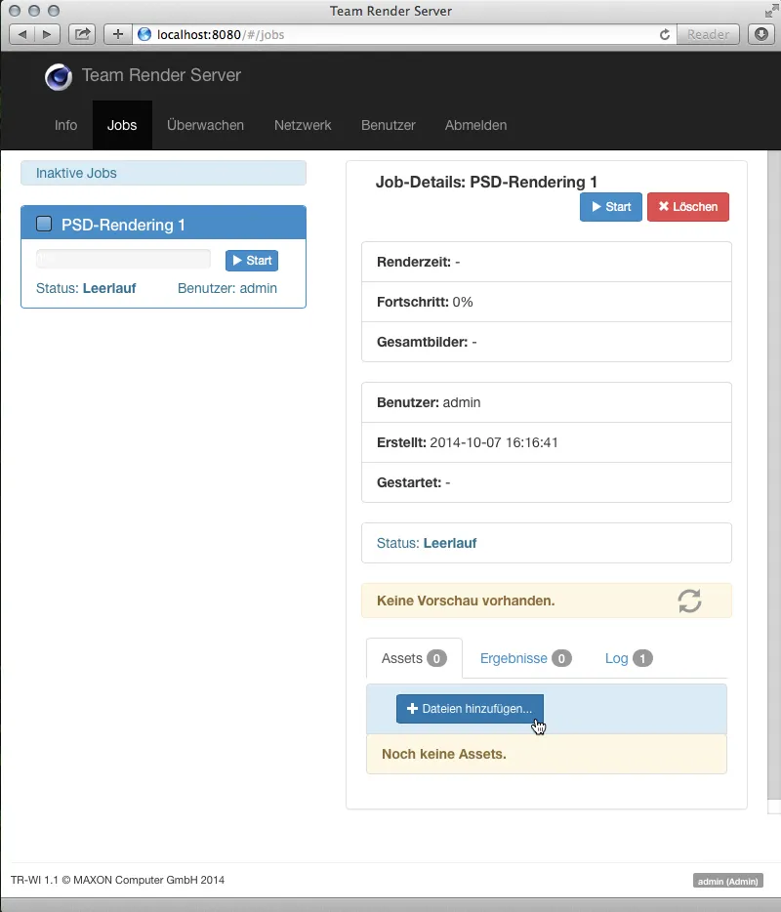Click Status: Leerlauf in details panel

coord(547,543)
